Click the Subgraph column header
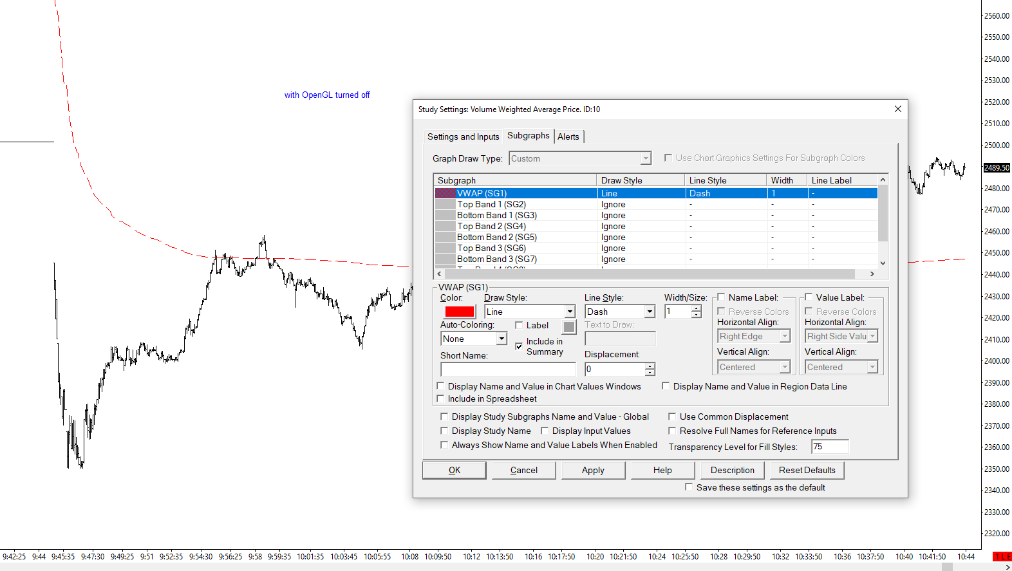The width and height of the screenshot is (1012, 571). pyautogui.click(x=516, y=180)
